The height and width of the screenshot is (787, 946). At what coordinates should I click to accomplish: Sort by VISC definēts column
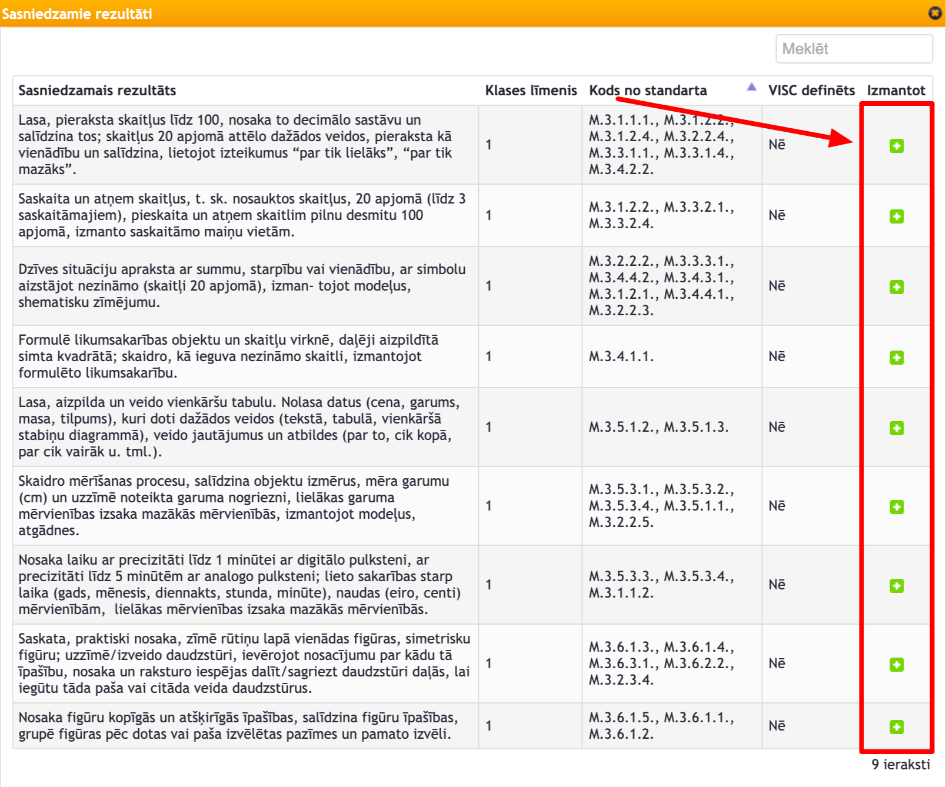click(811, 91)
